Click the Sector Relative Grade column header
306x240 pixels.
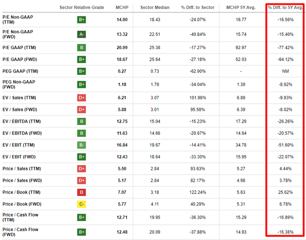click(x=82, y=8)
